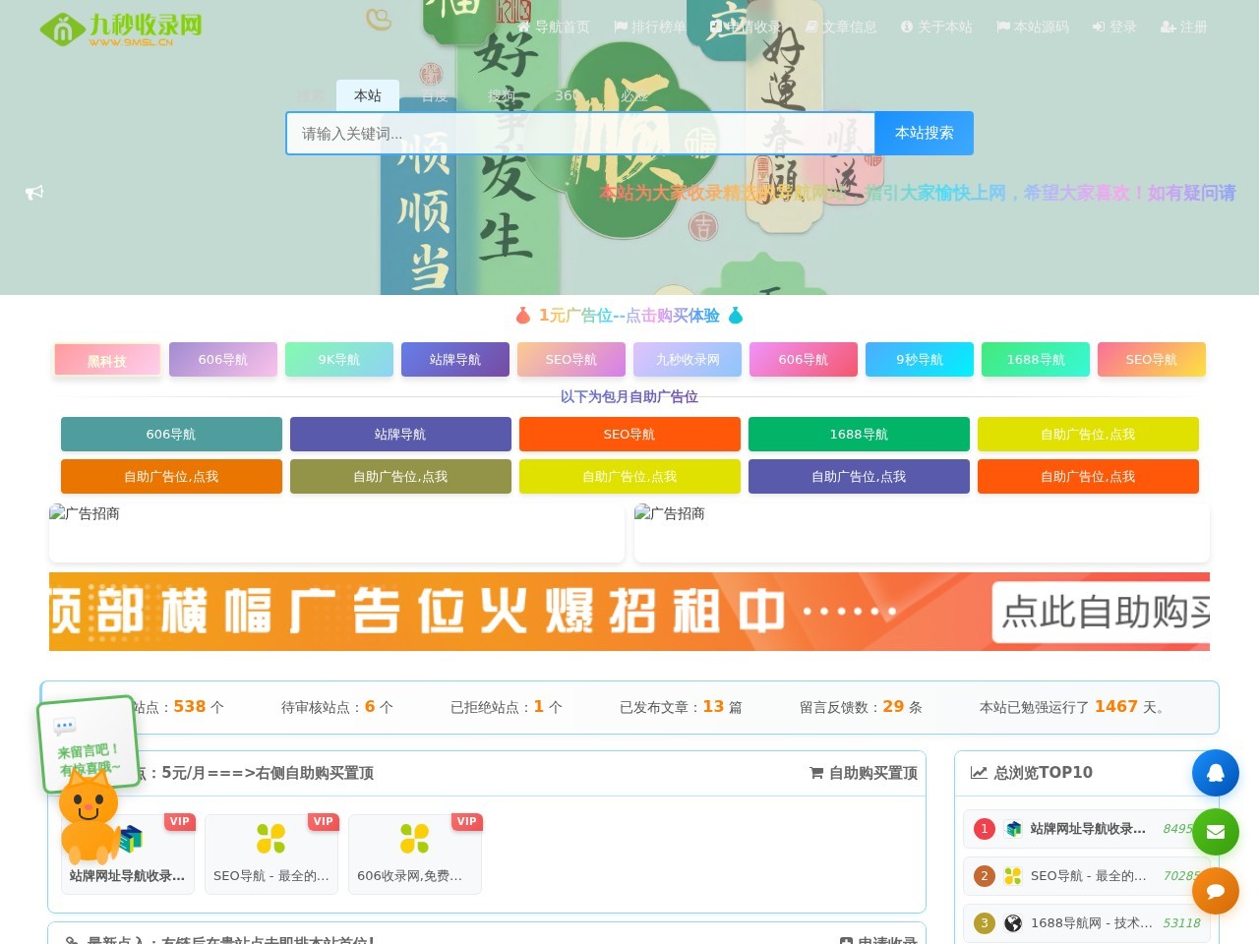The height and width of the screenshot is (944, 1259).
Task: Select the 本站 search source
Action: tap(368, 95)
